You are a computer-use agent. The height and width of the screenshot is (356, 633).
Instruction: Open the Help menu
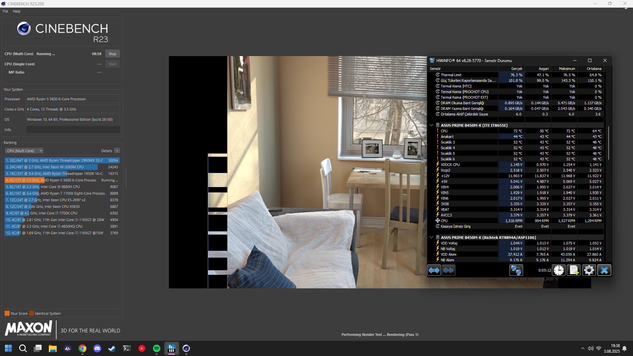(16, 11)
